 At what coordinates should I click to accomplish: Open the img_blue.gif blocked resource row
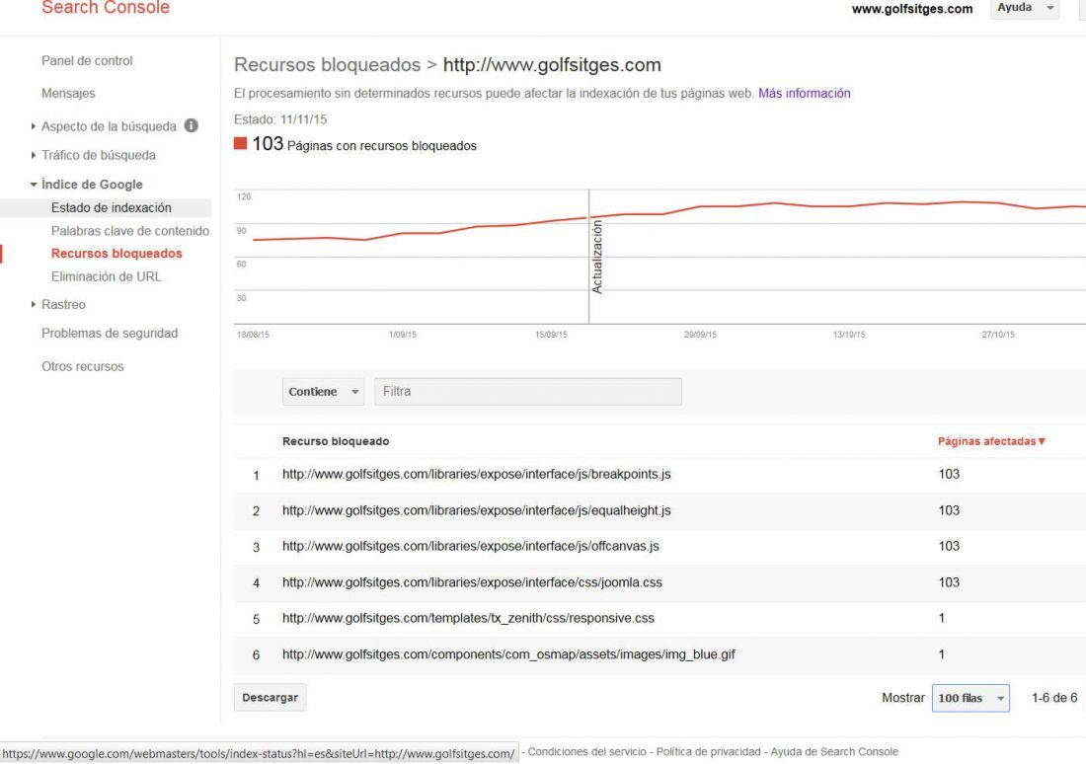tap(508, 653)
